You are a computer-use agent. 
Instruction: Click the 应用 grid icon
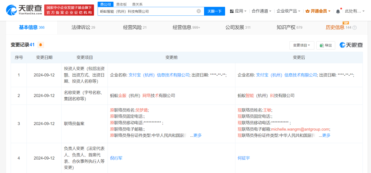[x=232, y=11]
